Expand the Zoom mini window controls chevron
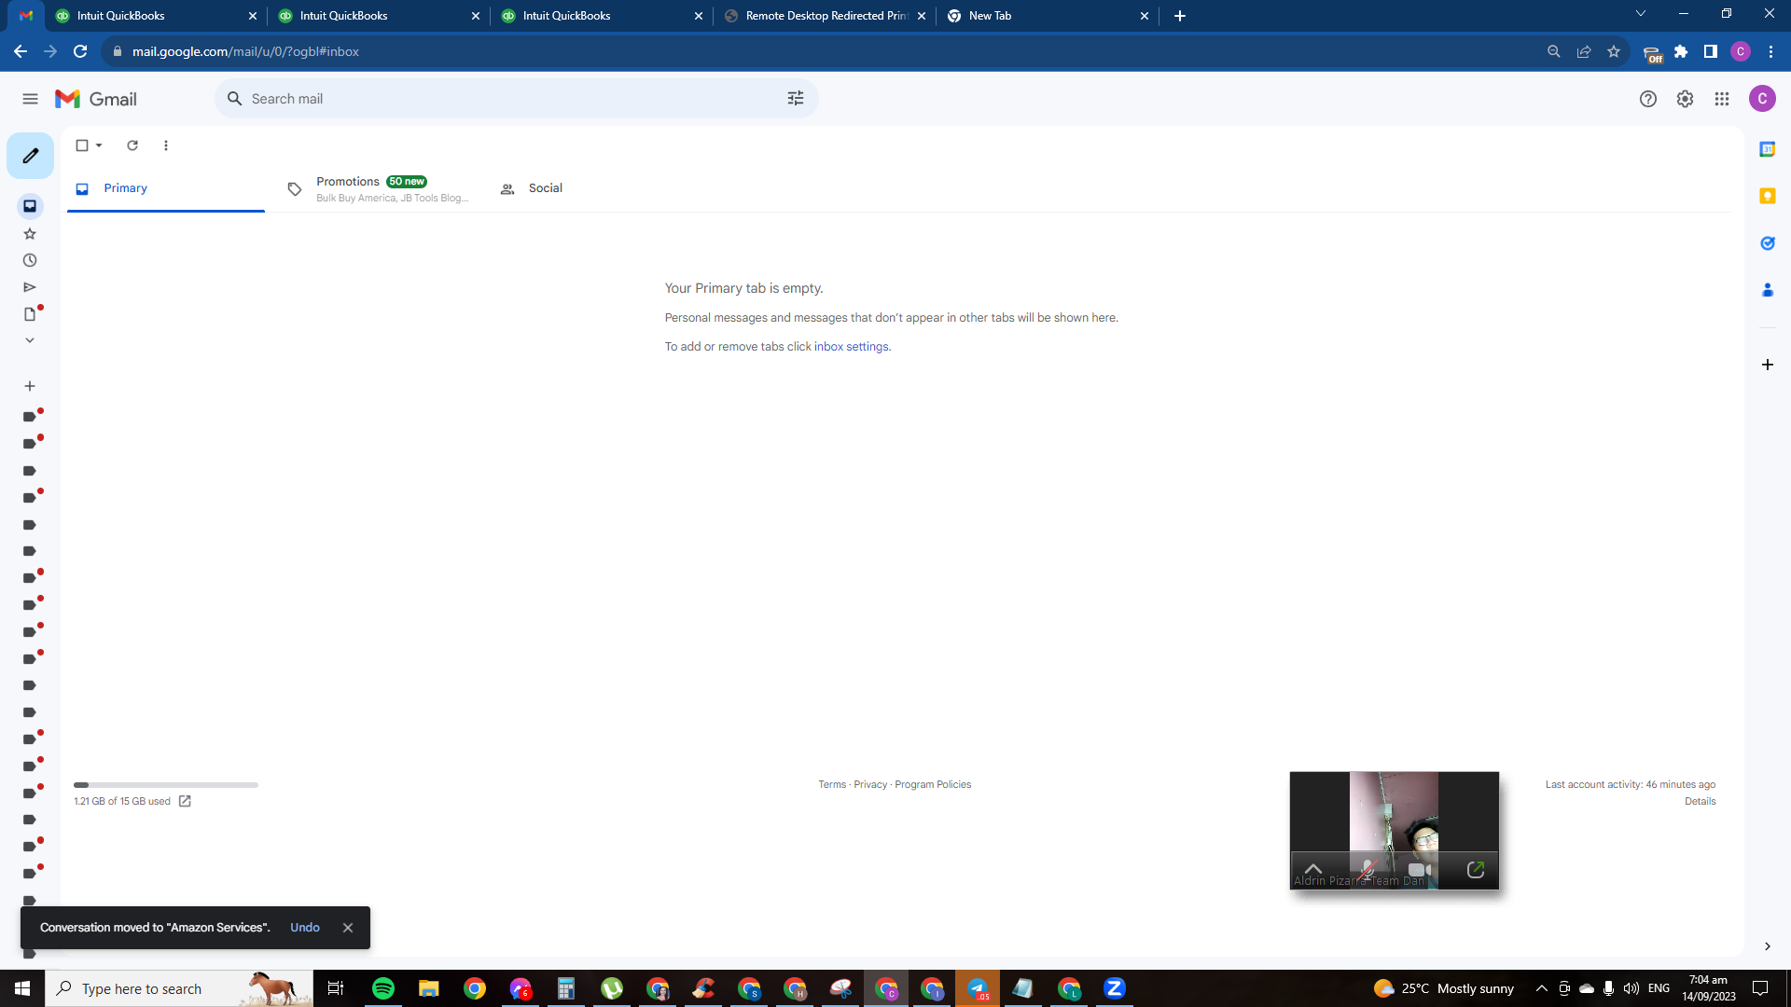 pyautogui.click(x=1312, y=869)
